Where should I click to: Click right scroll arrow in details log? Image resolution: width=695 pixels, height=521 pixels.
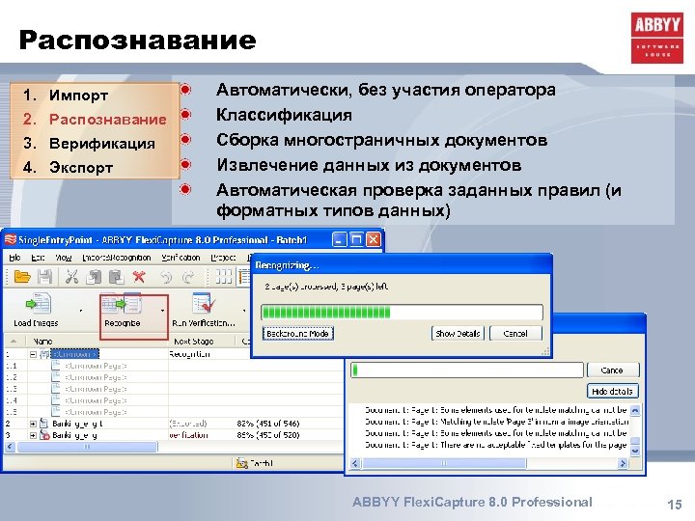[624, 463]
